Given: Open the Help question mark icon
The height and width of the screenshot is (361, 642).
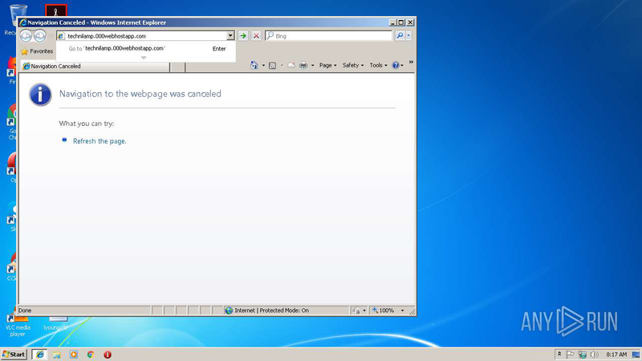Looking at the screenshot, I should click(x=396, y=66).
